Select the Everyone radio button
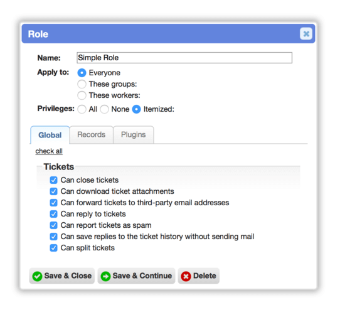The height and width of the screenshot is (310, 340). click(82, 73)
